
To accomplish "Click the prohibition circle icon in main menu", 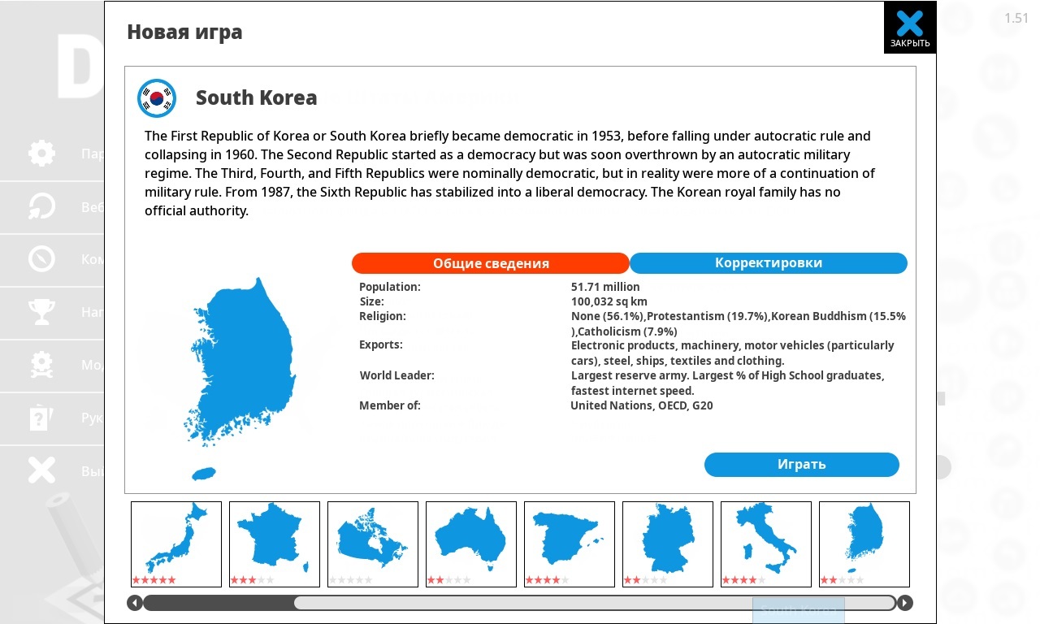I will tap(41, 259).
